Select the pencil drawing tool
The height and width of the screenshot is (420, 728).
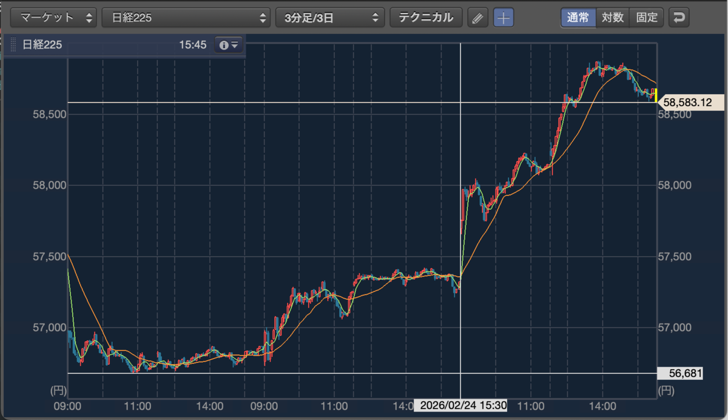(x=478, y=18)
